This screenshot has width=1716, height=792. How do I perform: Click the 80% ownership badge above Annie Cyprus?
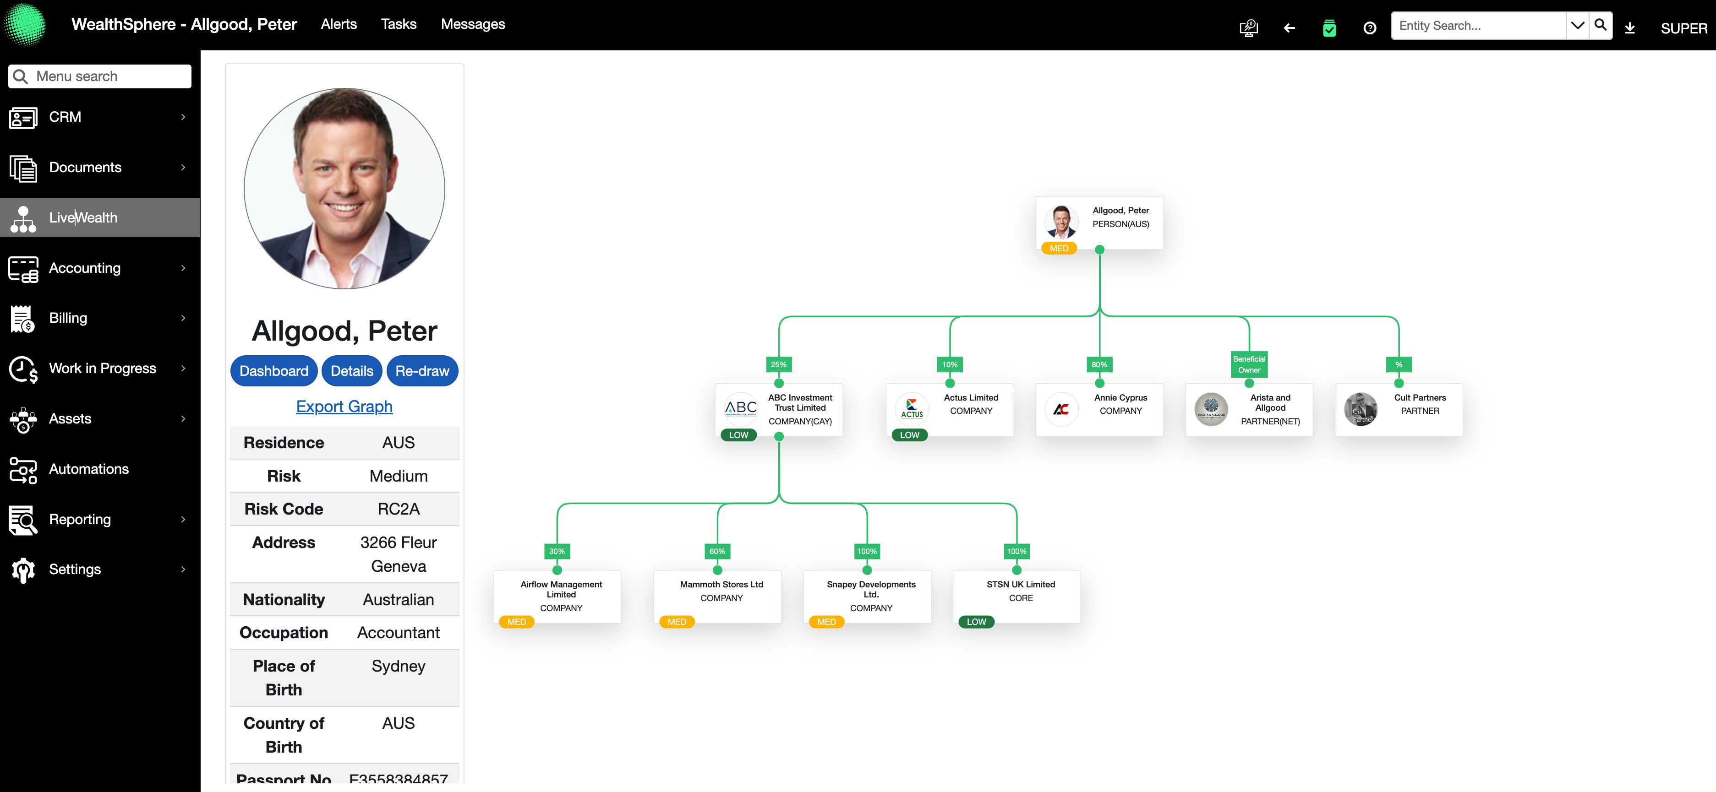[1099, 365]
